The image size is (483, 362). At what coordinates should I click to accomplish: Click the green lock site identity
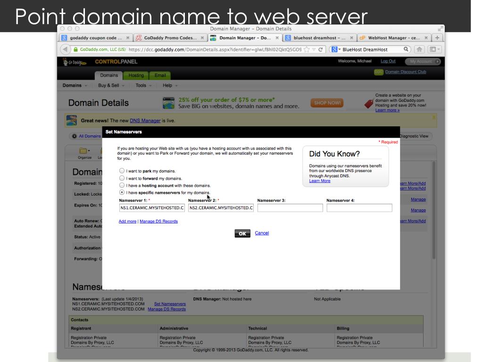click(75, 49)
